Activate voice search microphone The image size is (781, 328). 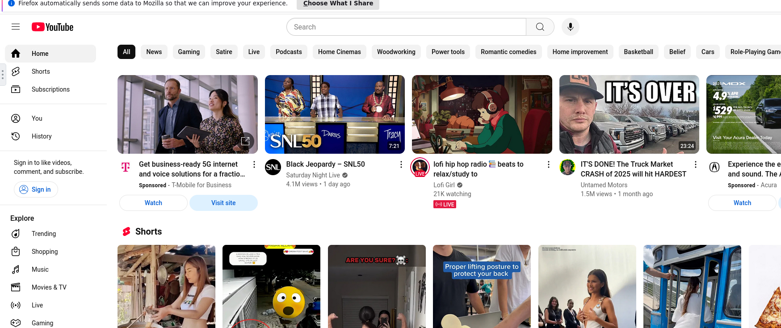click(x=570, y=27)
